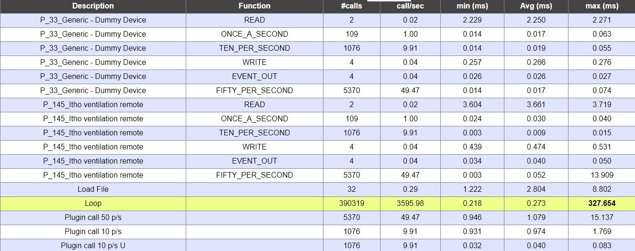Click the Avg (ms) column header
635x251 pixels.
pos(536,6)
